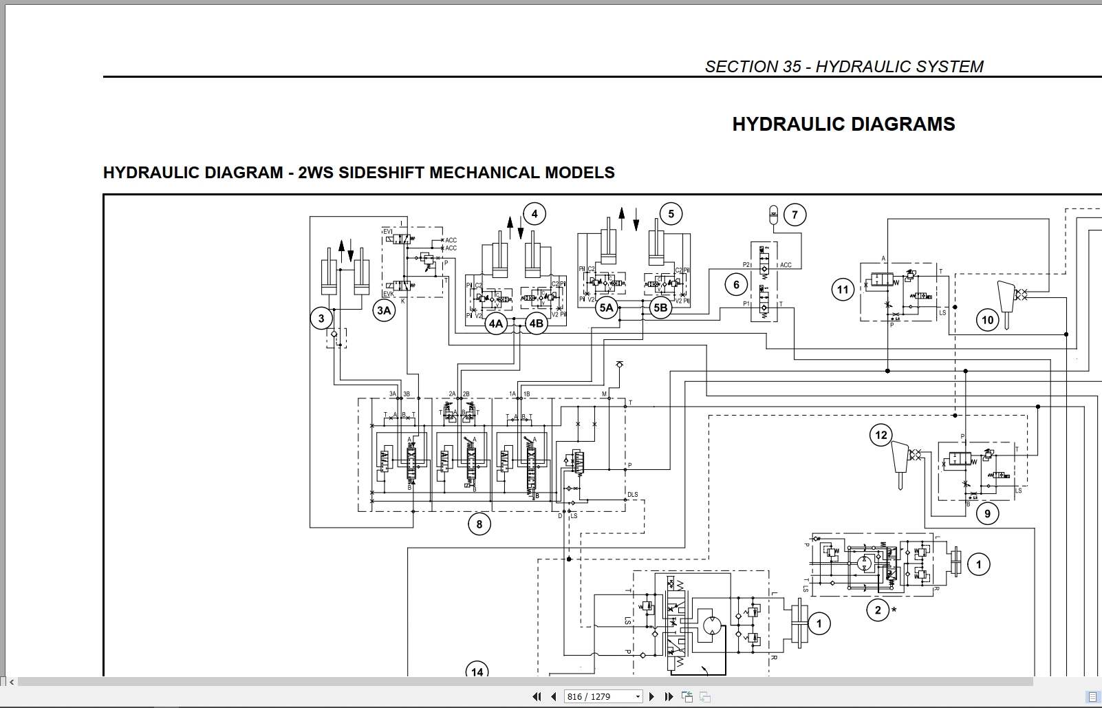Image resolution: width=1102 pixels, height=708 pixels.
Task: Go to the first page of the document
Action: click(537, 697)
